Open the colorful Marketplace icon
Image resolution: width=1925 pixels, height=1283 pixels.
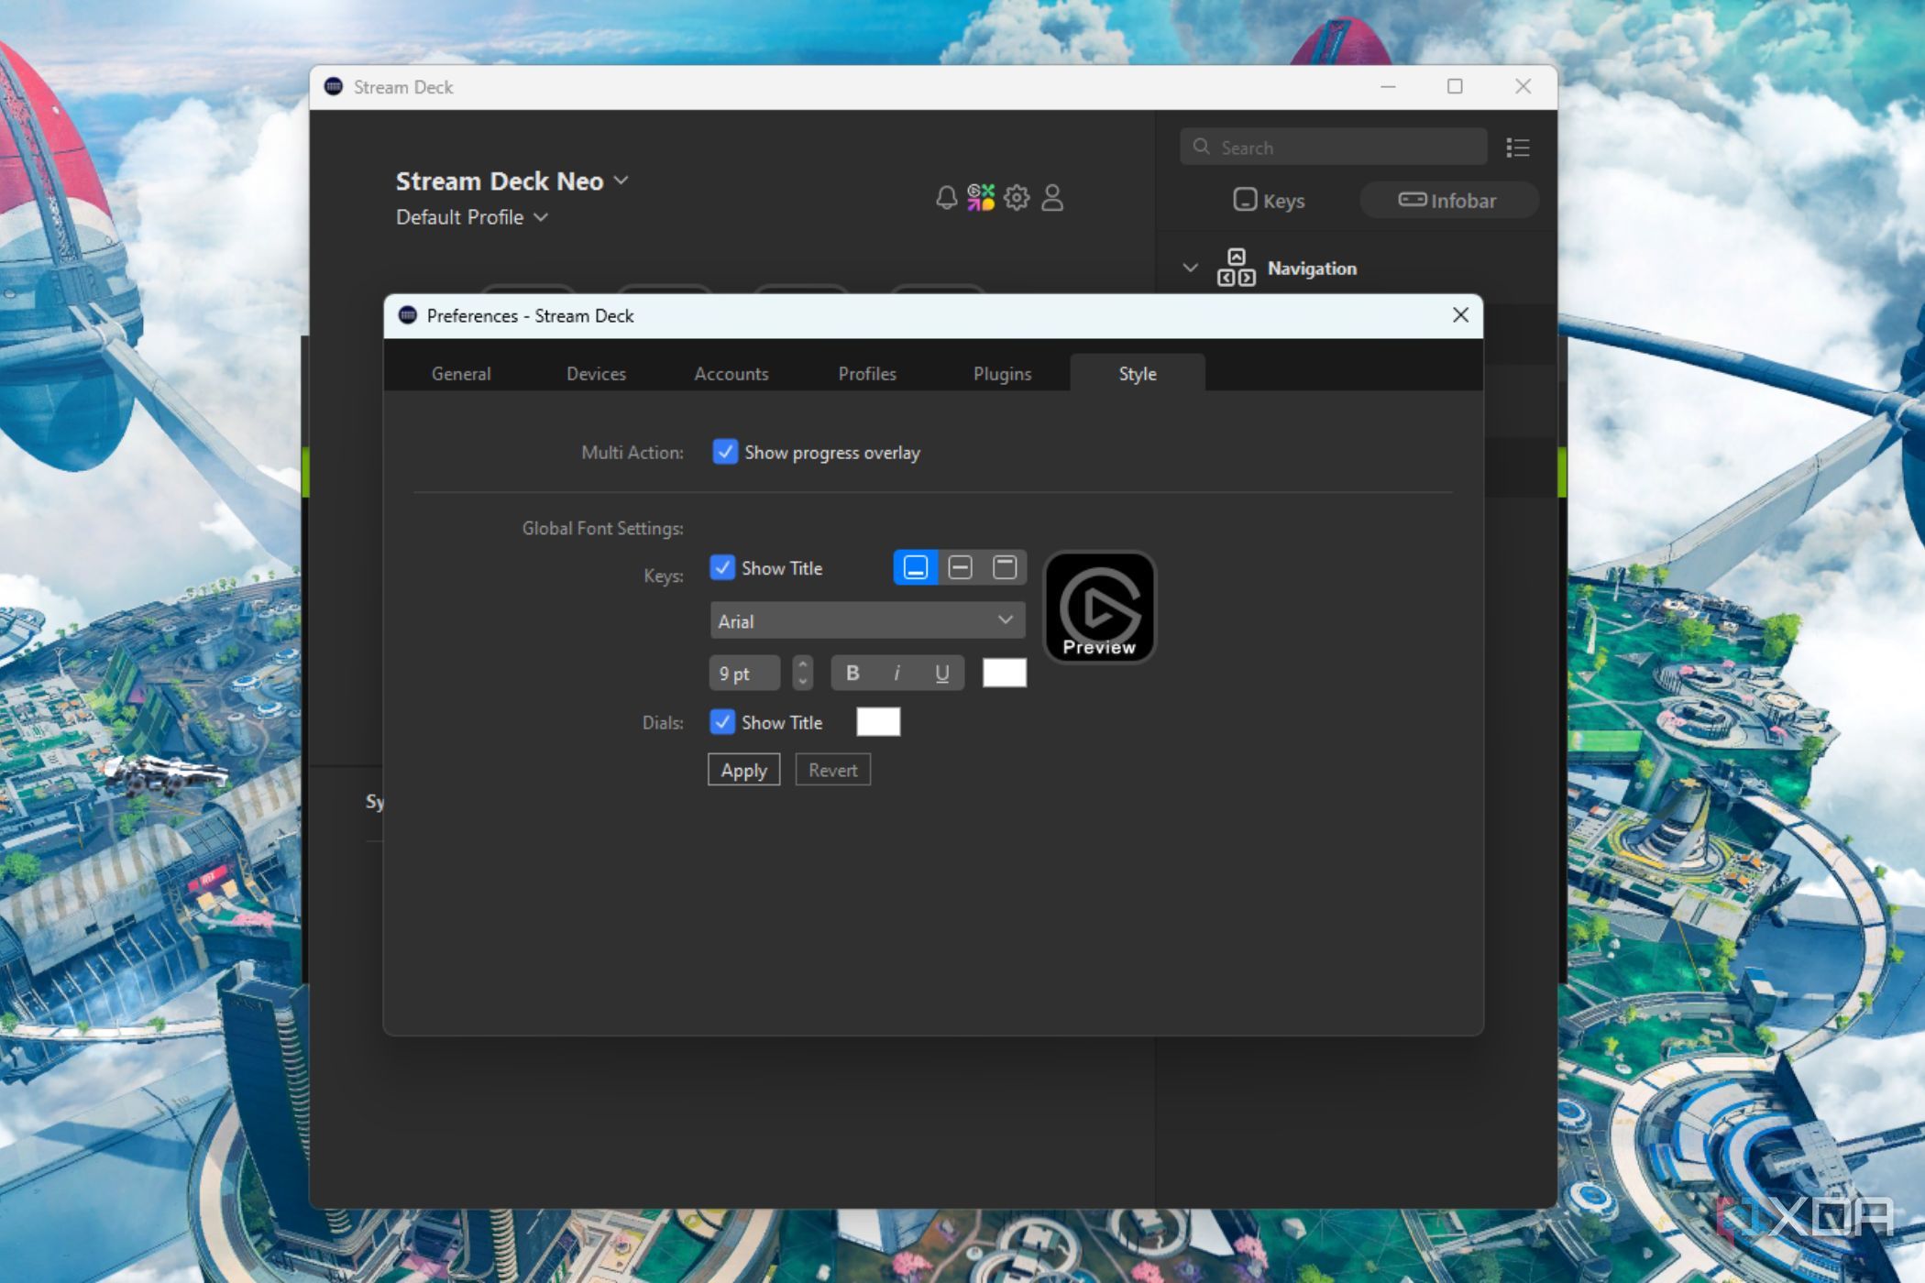(981, 197)
